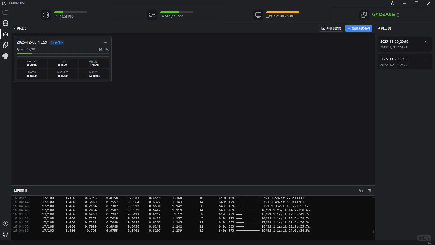Click the 训练历史 panel heading
Viewport: 435px width, 245px height.
point(384,28)
